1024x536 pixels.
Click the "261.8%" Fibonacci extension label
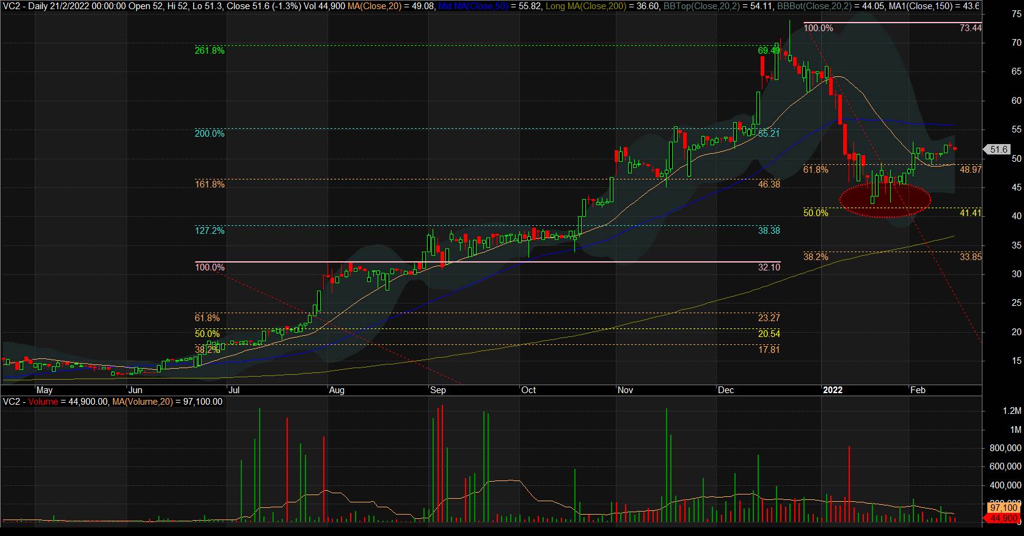(210, 51)
